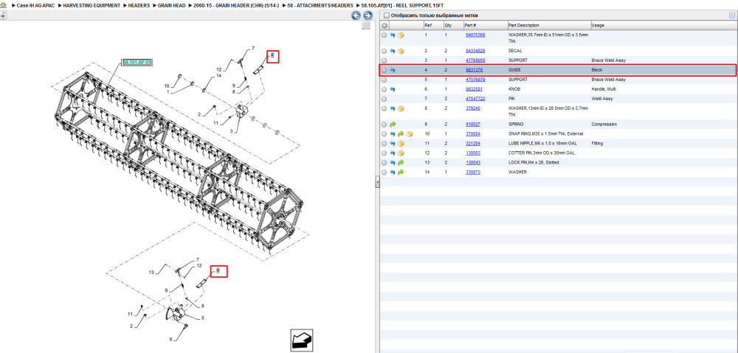Click the green arrow icon in the LOCK PIN row

click(x=401, y=163)
